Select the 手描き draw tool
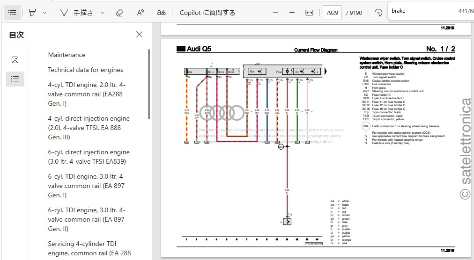This screenshot has width=474, height=260. pyautogui.click(x=77, y=13)
